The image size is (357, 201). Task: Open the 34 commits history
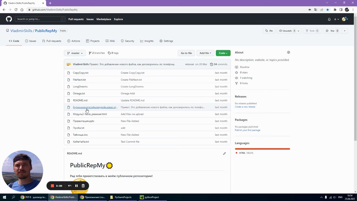click(x=219, y=64)
